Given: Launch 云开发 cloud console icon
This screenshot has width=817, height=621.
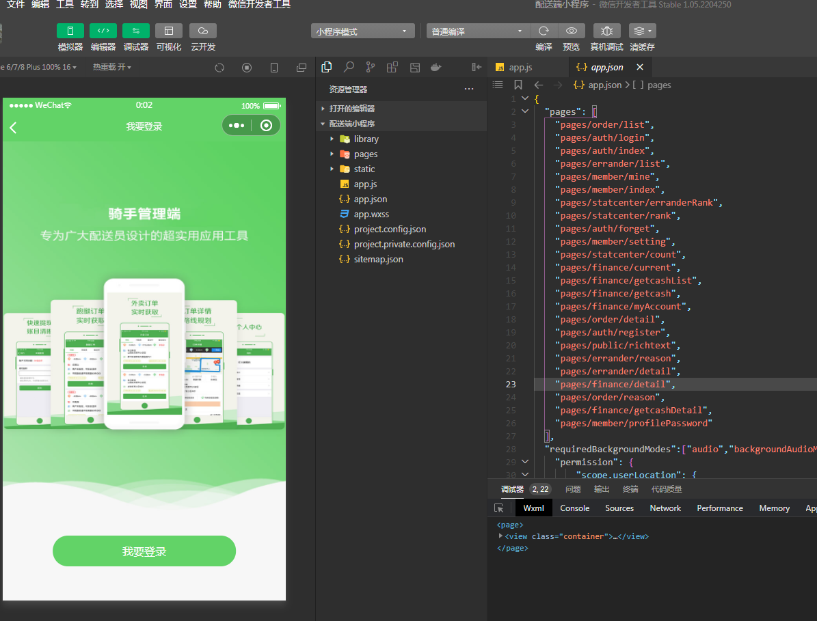Looking at the screenshot, I should [202, 31].
